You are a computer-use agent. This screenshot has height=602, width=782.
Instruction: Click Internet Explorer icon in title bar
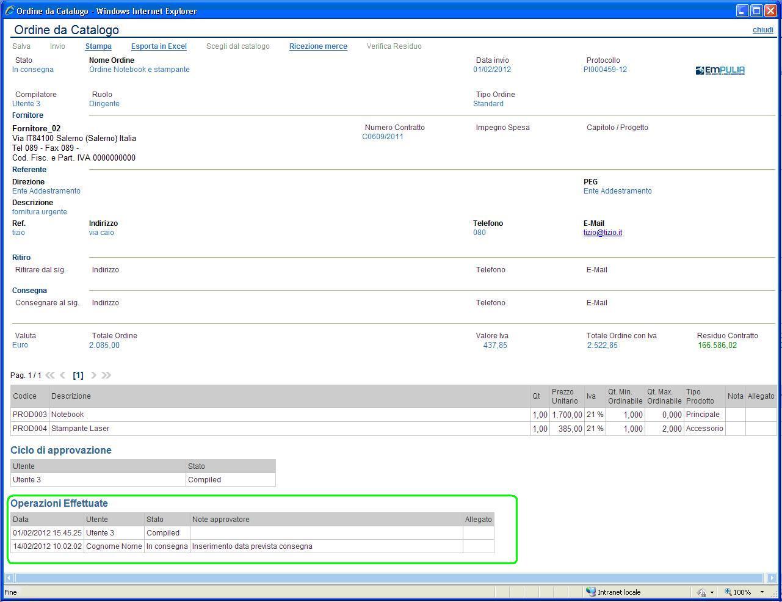[10, 11]
